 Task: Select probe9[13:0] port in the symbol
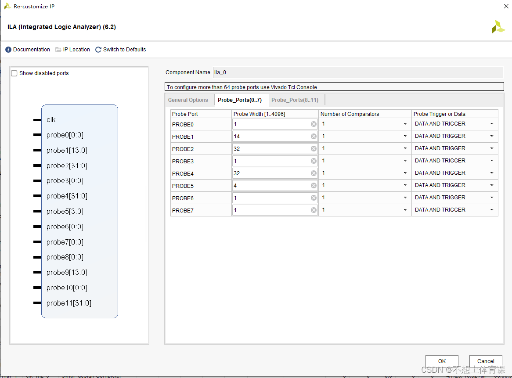[67, 273]
